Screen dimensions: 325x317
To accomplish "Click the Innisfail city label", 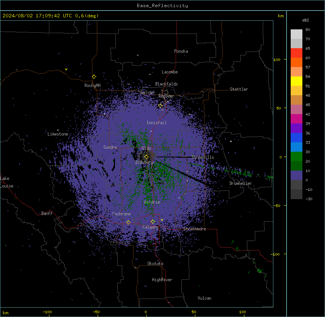I will 156,123.
